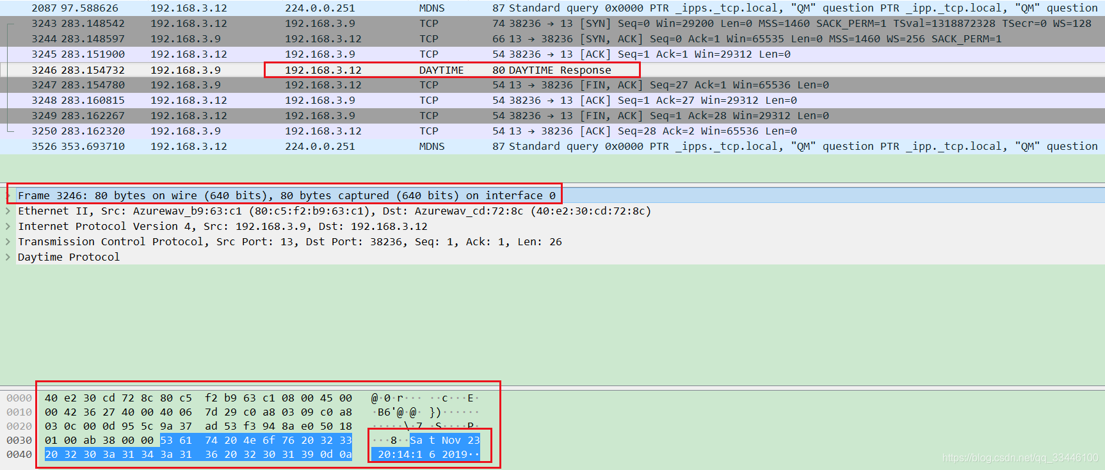Click hex row 0040 highlighted bytes
Image resolution: width=1105 pixels, height=470 pixels.
pyautogui.click(x=198, y=454)
